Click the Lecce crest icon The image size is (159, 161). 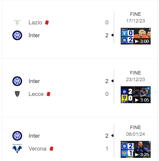point(17,94)
